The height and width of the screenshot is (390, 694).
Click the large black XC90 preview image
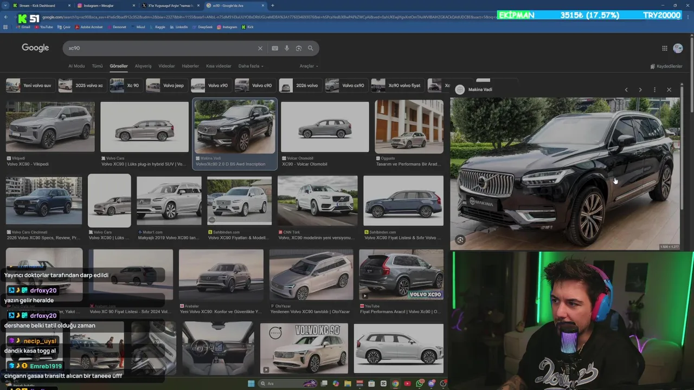click(x=564, y=174)
